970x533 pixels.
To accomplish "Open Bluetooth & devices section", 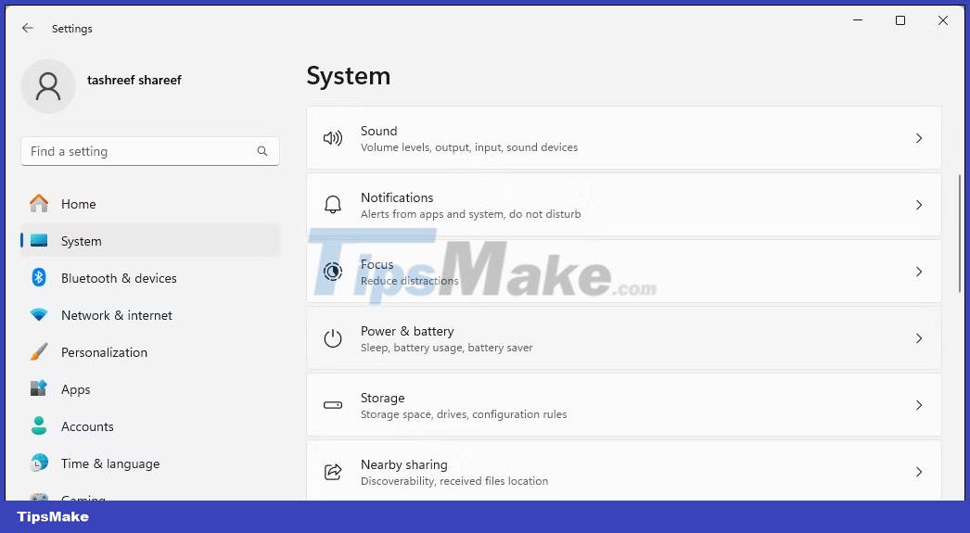I will pyautogui.click(x=150, y=278).
